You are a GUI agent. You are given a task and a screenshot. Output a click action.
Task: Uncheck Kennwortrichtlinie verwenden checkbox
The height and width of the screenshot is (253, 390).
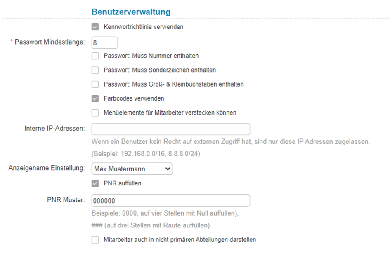[95, 27]
